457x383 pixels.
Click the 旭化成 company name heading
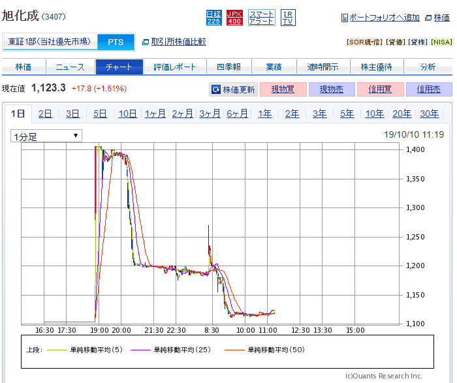(x=20, y=16)
